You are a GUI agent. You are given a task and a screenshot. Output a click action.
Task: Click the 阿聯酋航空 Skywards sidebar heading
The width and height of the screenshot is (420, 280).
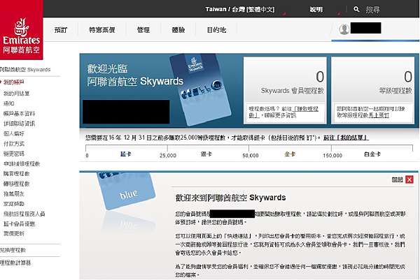25,70
